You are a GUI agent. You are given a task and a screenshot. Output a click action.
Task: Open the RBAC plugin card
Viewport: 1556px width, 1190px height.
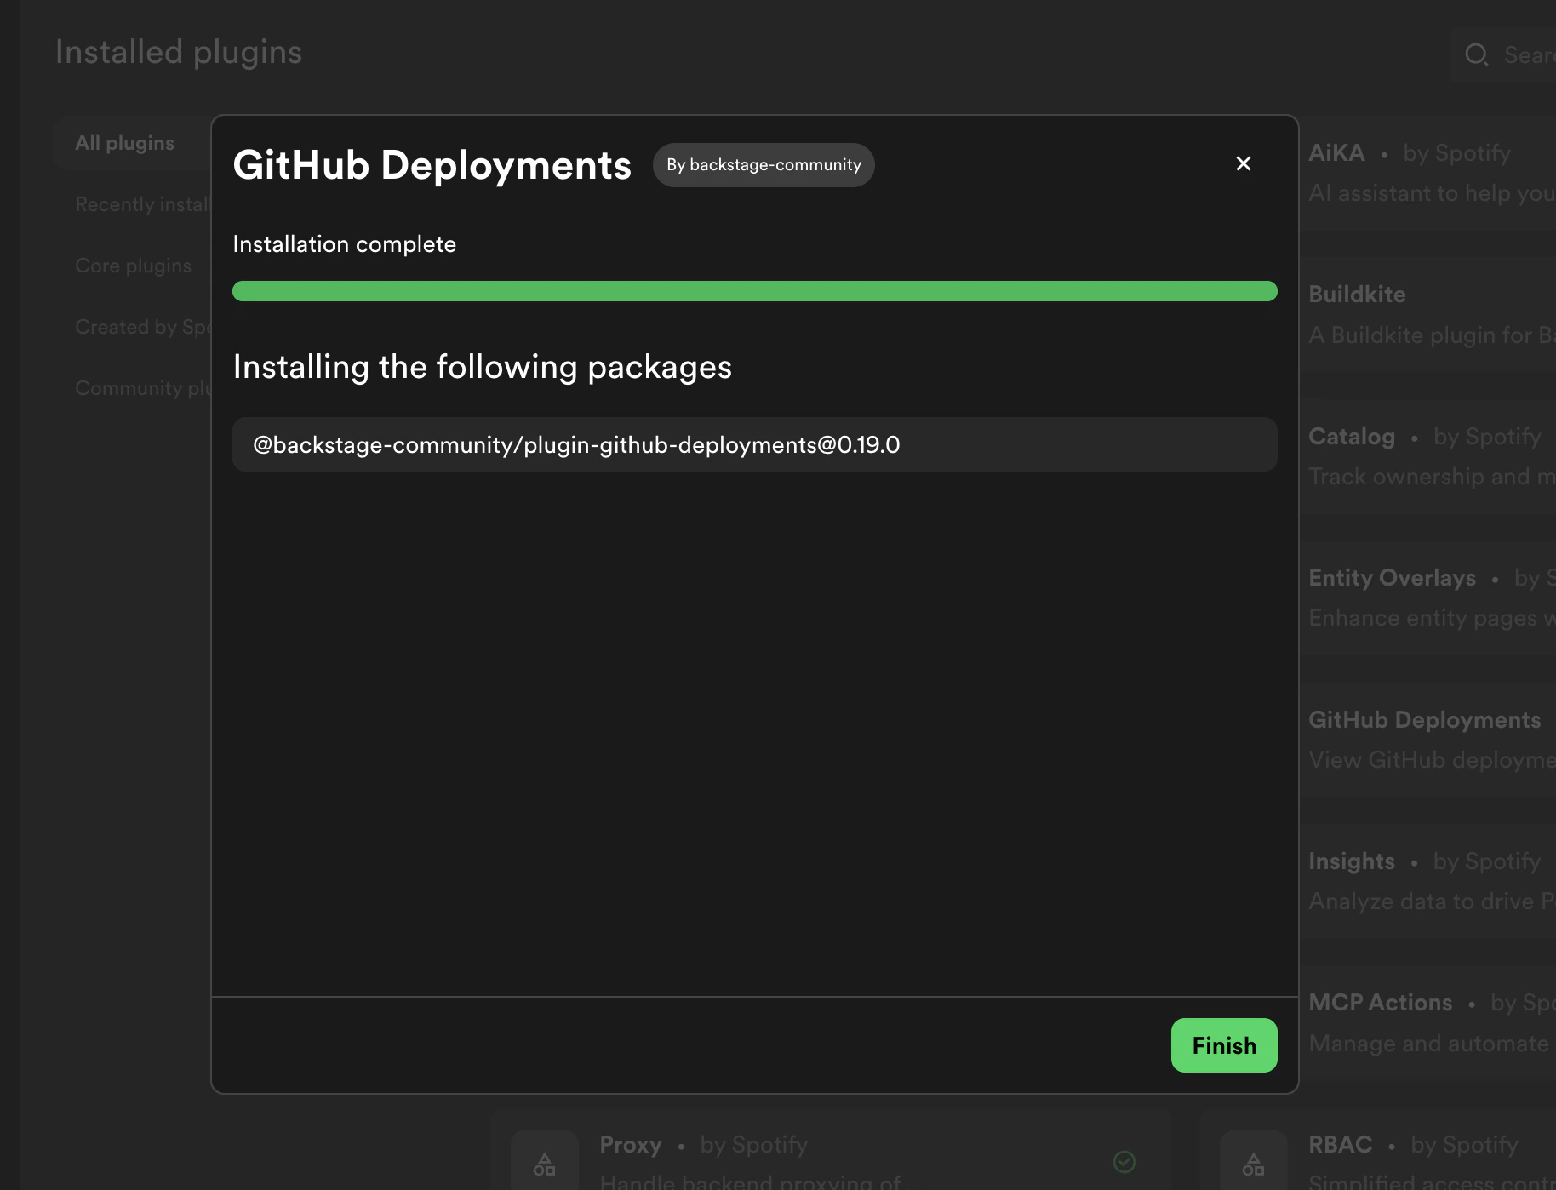click(x=1378, y=1150)
